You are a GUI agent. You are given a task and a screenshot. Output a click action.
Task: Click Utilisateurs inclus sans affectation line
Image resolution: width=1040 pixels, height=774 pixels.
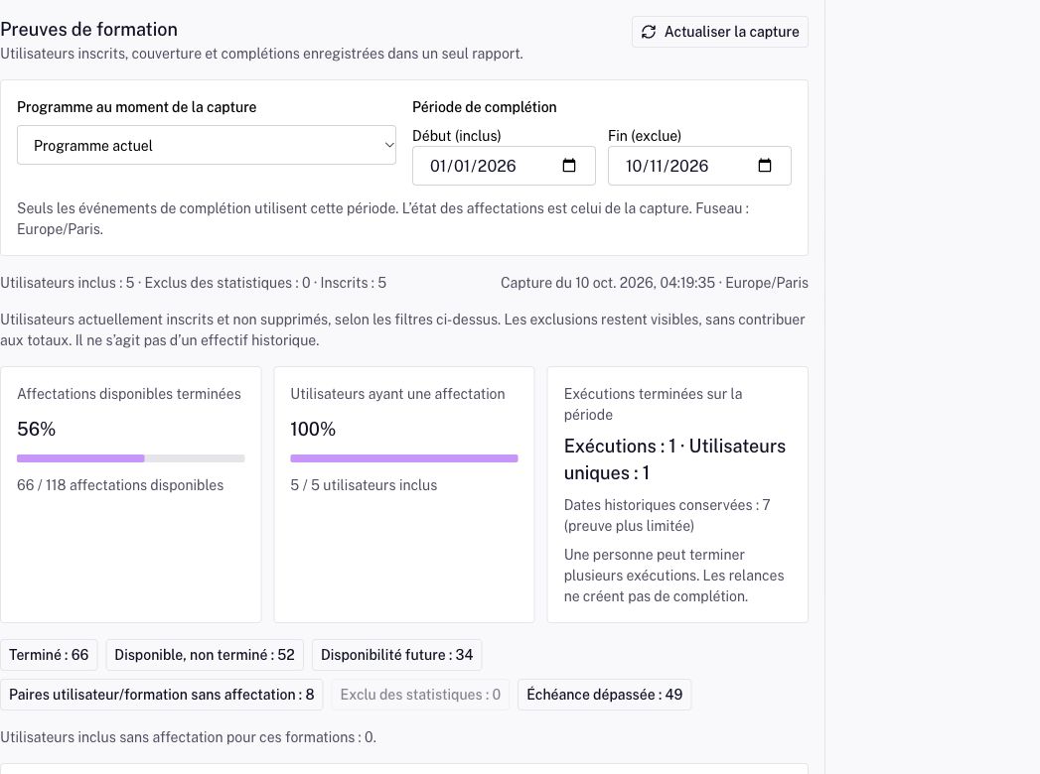click(x=189, y=737)
